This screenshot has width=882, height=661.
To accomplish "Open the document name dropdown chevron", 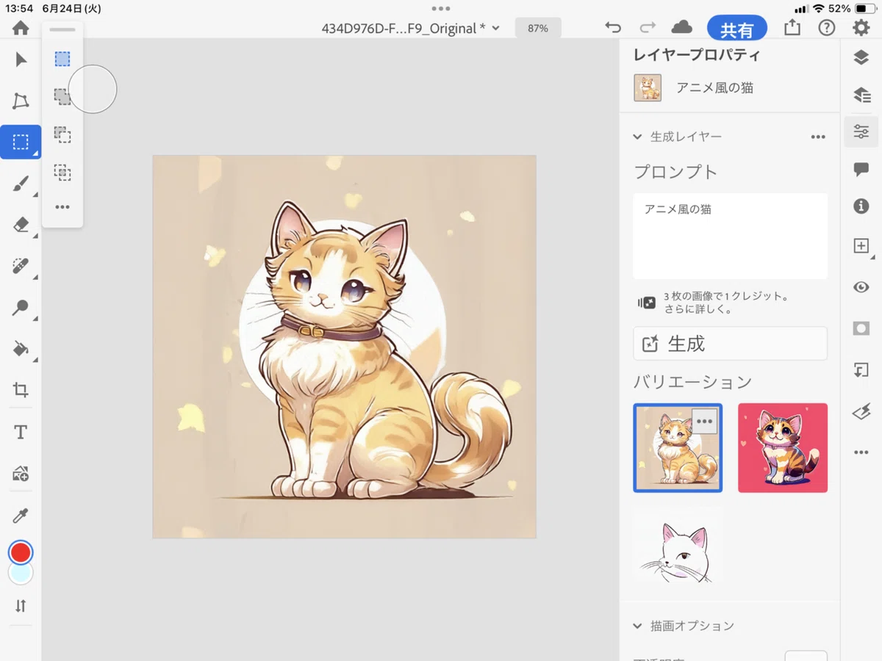I will tap(495, 28).
